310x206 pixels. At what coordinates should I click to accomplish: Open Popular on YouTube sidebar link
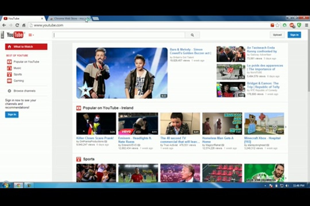[26, 62]
